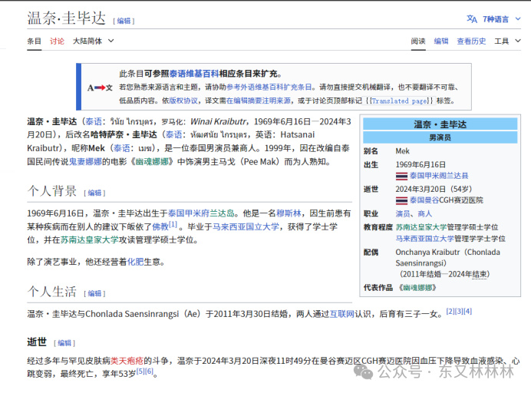The width and height of the screenshot is (531, 393).
Task: Switch to the 讨论 tab
Action: coord(58,41)
